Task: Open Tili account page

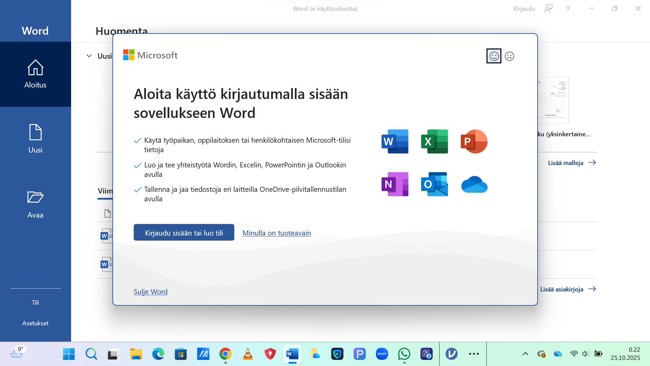Action: pos(36,302)
